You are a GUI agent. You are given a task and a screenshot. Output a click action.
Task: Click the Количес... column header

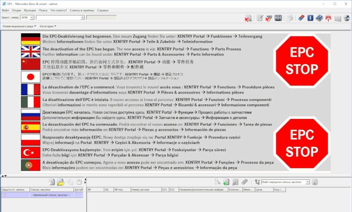[x=235, y=190]
